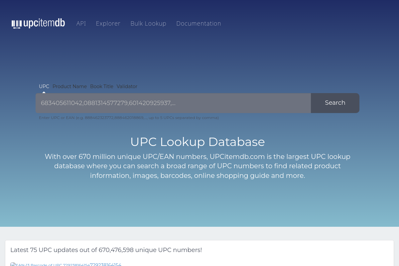Switch to the Book Title tab
The image size is (399, 266).
102,86
